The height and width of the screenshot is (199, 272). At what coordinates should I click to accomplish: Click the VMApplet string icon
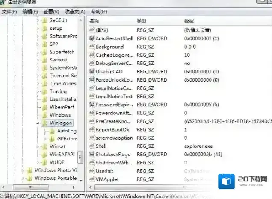pyautogui.click(x=92, y=179)
